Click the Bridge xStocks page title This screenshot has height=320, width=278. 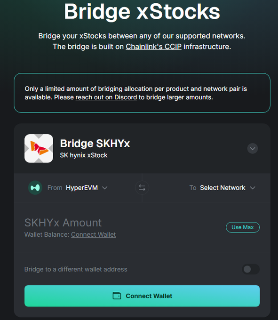click(142, 12)
